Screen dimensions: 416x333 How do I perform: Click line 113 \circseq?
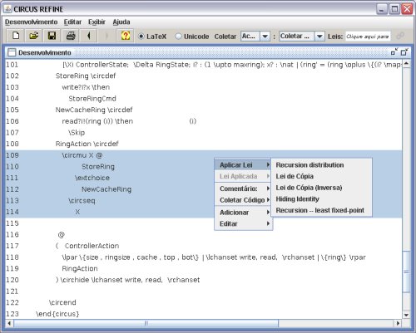tap(82, 201)
